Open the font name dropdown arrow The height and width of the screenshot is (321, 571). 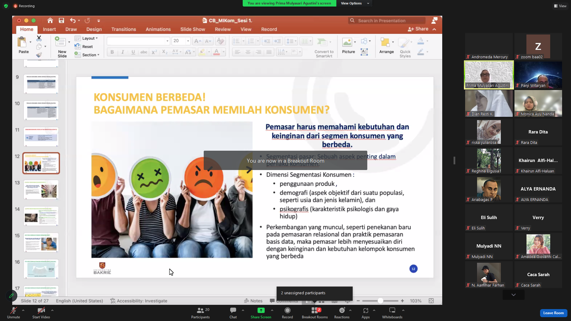[x=167, y=41]
